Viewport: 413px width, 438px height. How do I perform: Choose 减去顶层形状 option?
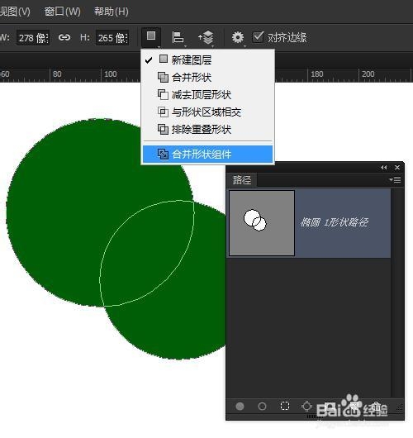point(207,95)
